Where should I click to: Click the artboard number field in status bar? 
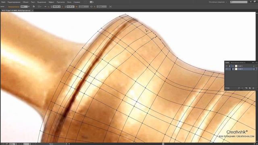[x=26, y=144]
